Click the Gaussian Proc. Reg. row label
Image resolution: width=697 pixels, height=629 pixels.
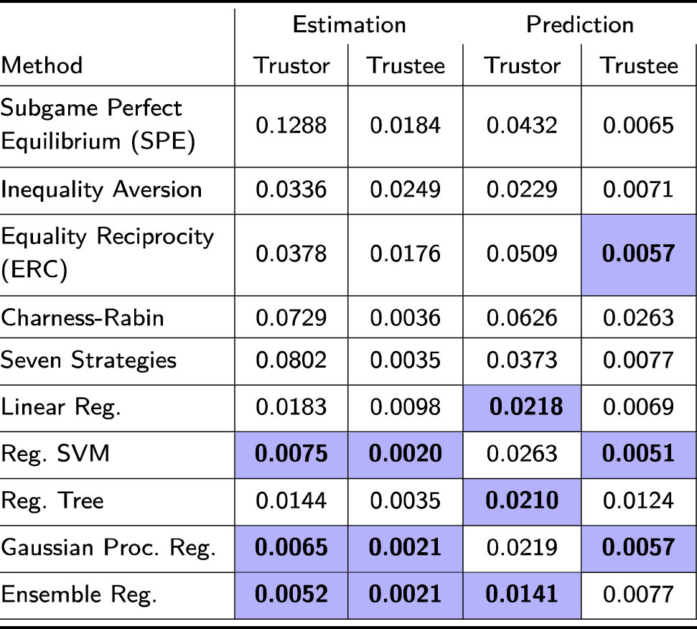tap(108, 548)
